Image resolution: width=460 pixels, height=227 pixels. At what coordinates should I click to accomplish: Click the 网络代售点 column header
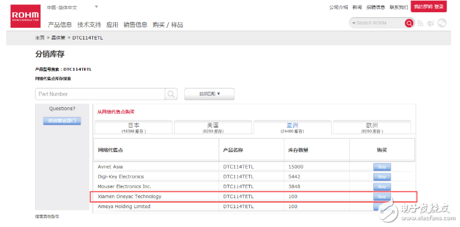(110, 150)
